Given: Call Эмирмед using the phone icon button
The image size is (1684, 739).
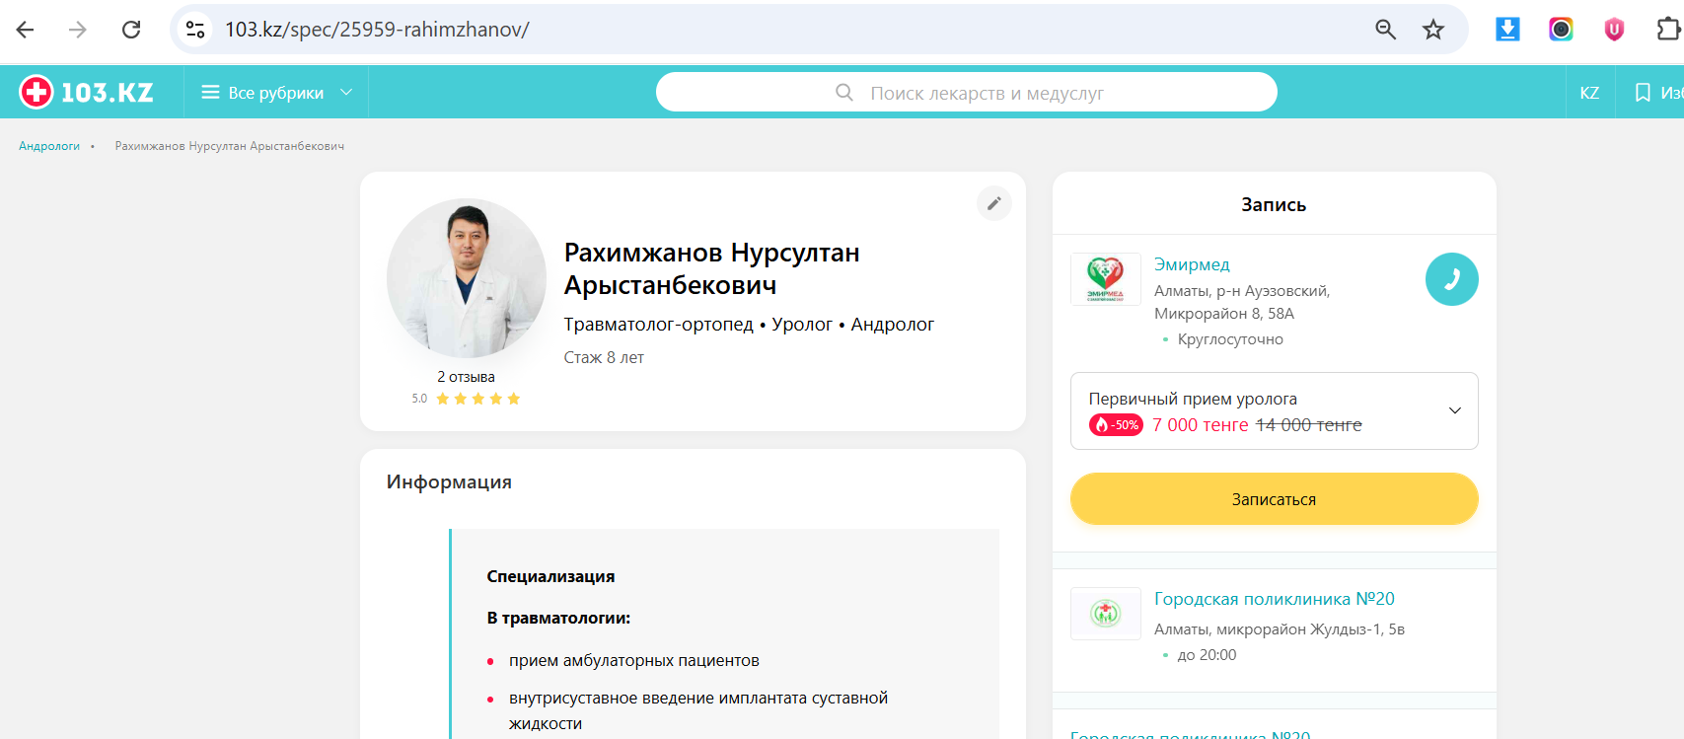Looking at the screenshot, I should tap(1452, 279).
